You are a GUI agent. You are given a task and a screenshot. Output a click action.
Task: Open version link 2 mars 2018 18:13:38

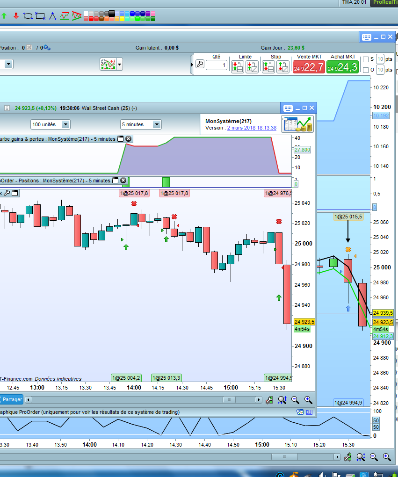252,128
